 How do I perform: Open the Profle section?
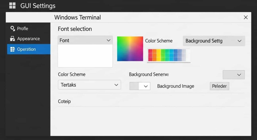pos(29,29)
